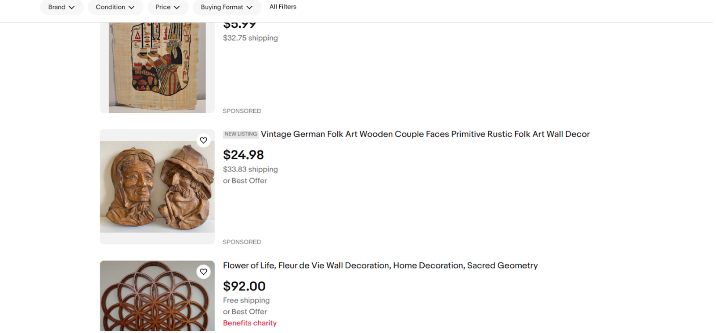Open Flower of Life, Fleur de Vie listing
716x333 pixels.
(x=380, y=266)
